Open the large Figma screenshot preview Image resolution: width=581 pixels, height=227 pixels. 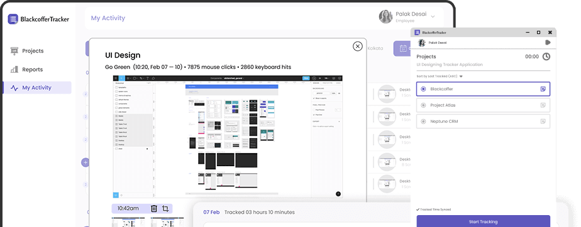228,137
